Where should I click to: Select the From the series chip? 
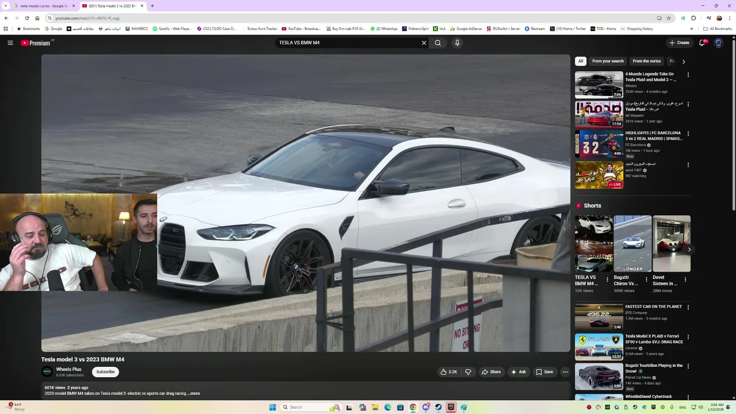pyautogui.click(x=647, y=61)
